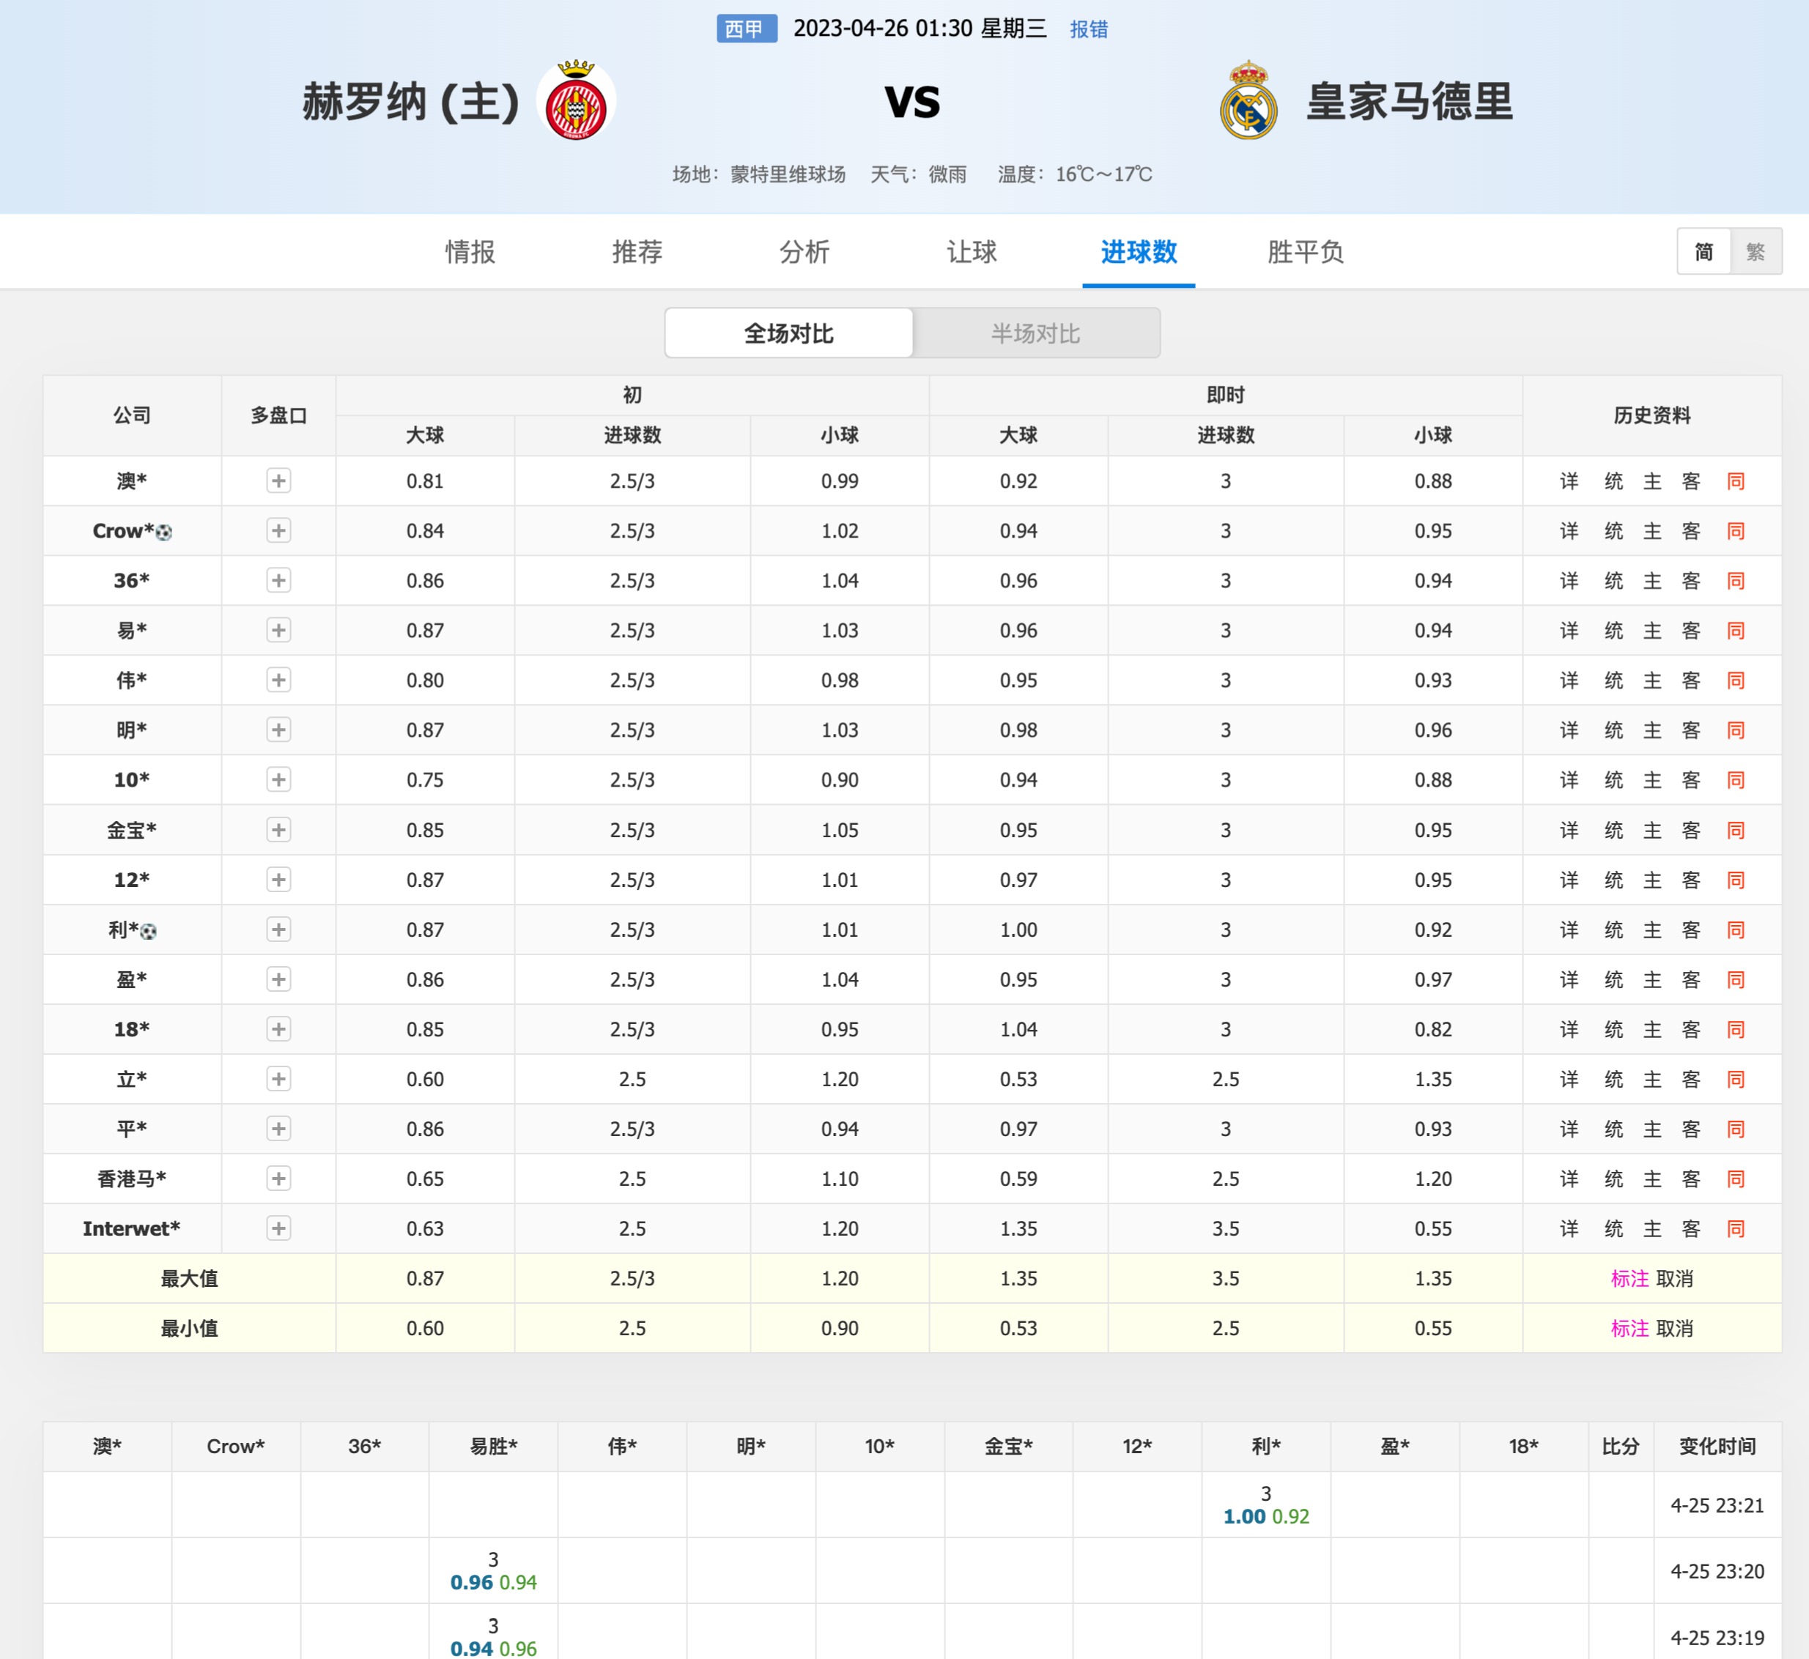This screenshot has width=1809, height=1659.
Task: Click the 皇家马德里 away team name
Action: click(x=1409, y=101)
